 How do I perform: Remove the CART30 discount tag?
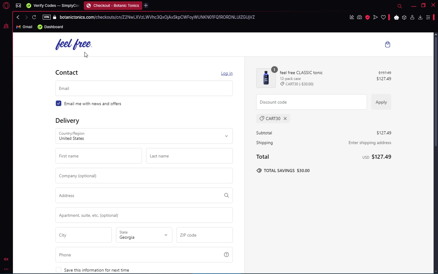[285, 118]
